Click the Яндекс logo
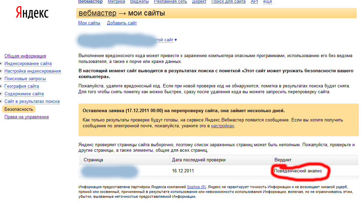The image size is (362, 204). (x=32, y=13)
